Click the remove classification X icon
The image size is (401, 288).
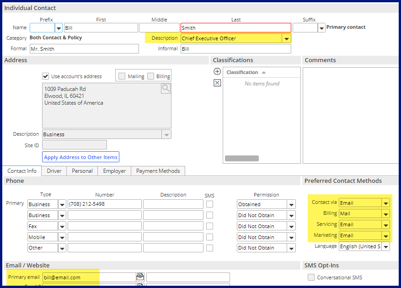coord(217,83)
